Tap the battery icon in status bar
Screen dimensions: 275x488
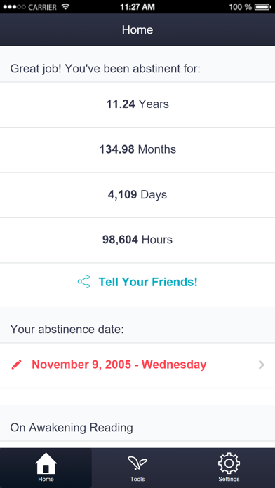click(x=264, y=6)
